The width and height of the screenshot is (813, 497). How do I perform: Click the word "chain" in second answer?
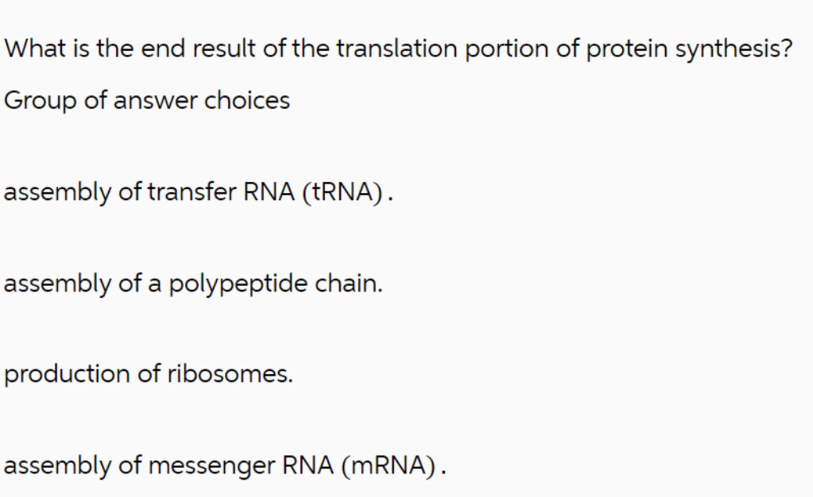[x=348, y=284]
